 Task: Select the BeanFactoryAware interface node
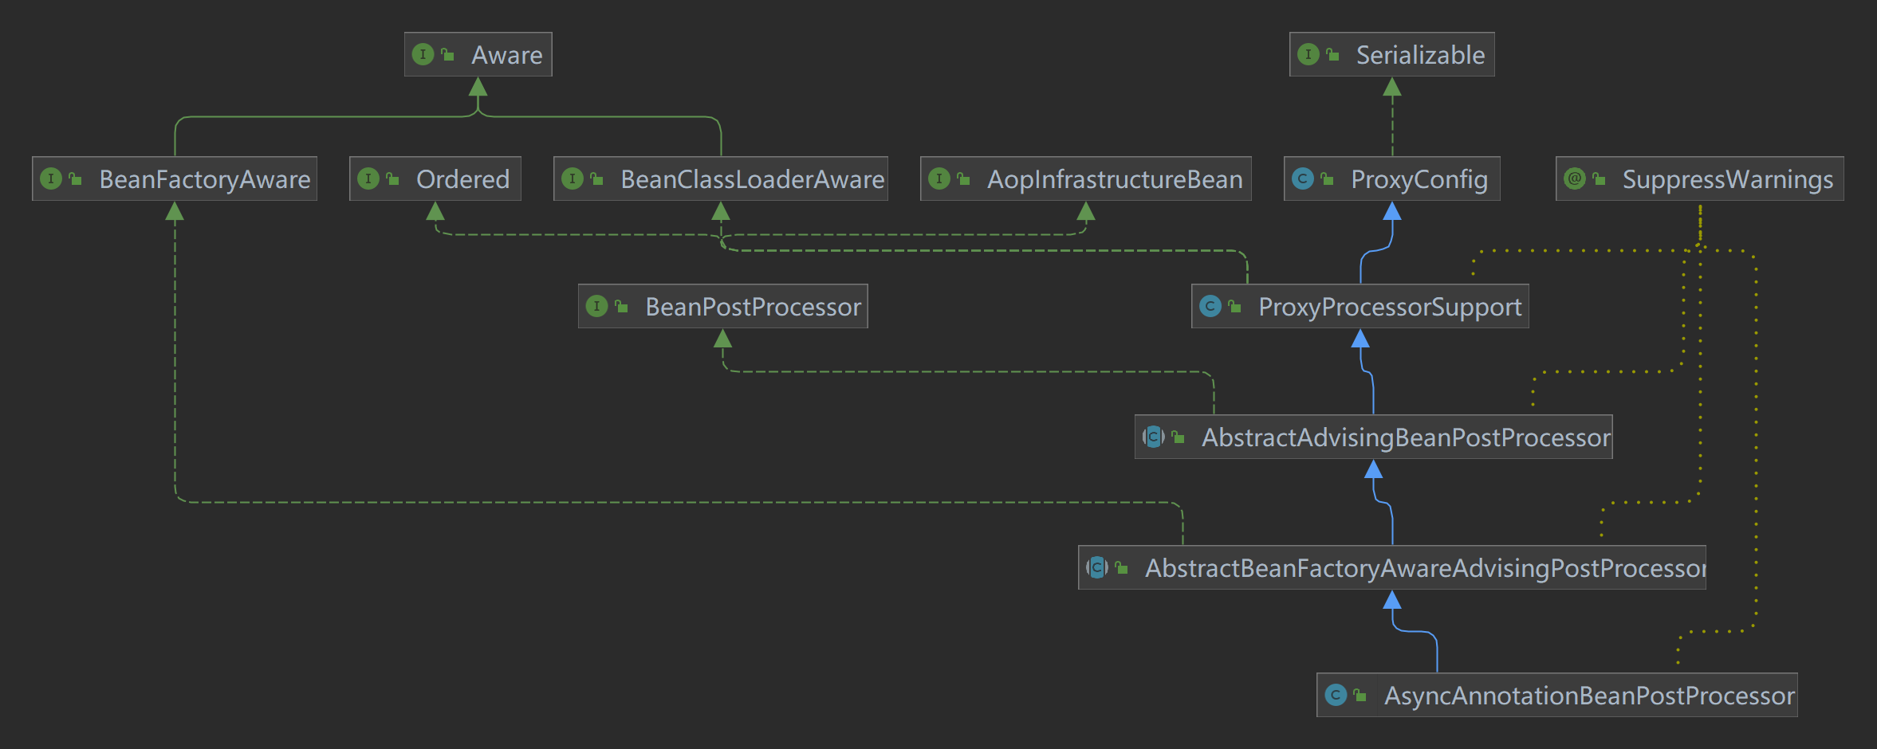click(204, 179)
